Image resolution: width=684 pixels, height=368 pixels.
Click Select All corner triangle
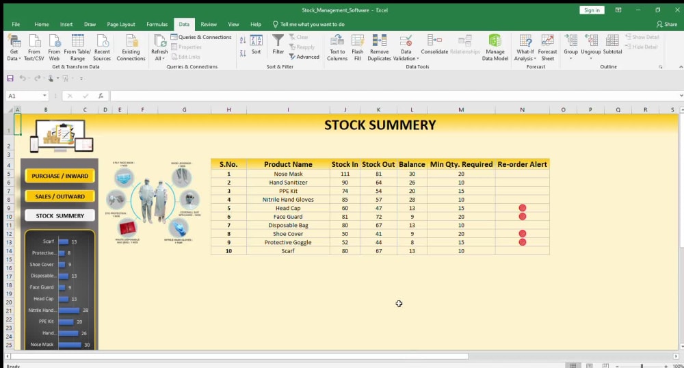(x=9, y=109)
